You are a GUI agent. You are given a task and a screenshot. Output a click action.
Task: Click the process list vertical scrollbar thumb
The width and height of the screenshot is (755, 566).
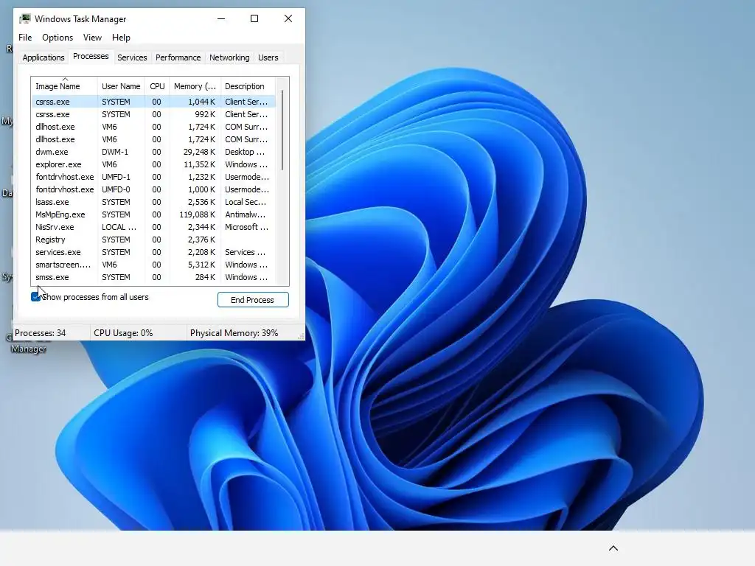tap(282, 130)
